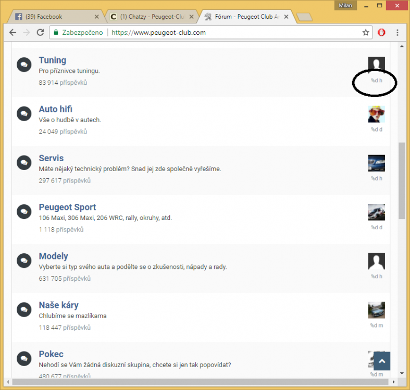Close the Facebook tab
The image size is (410, 390).
point(97,17)
